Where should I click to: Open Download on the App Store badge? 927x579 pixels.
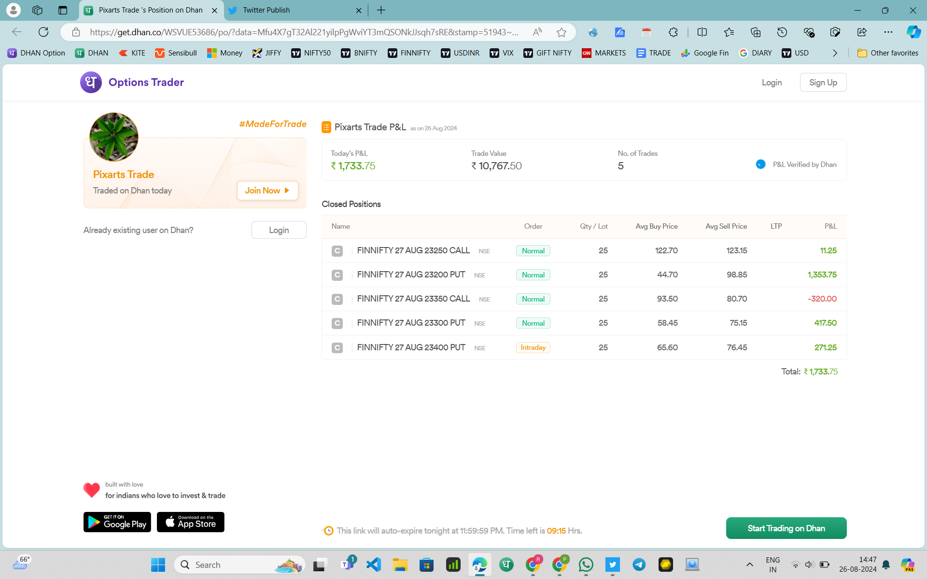click(191, 522)
